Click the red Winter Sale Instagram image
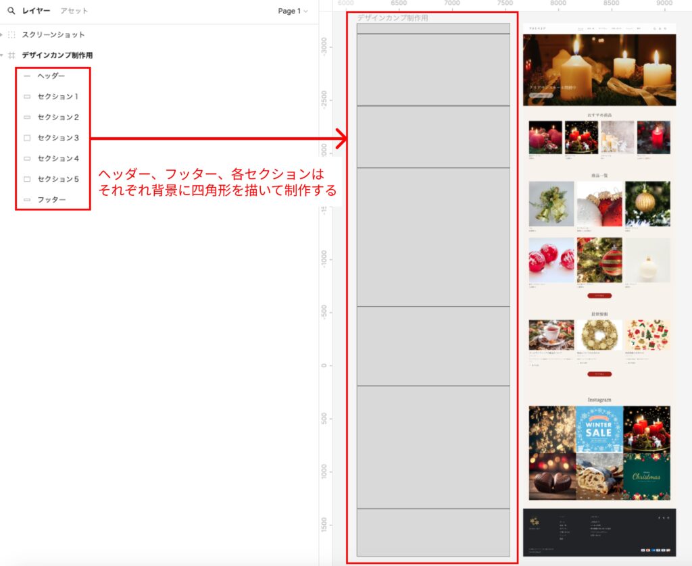The image size is (692, 566). point(599,429)
